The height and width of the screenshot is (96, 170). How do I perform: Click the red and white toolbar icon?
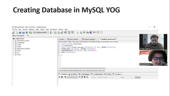98,33
